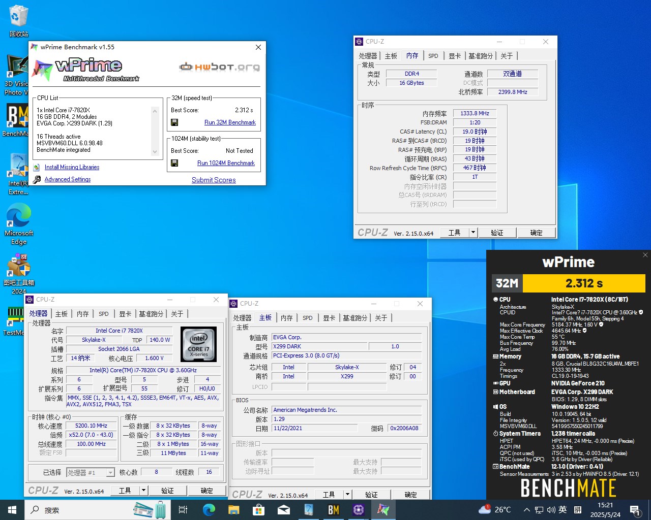651x520 pixels.
Task: Show hidden tray icons chevron
Action: pos(527,510)
